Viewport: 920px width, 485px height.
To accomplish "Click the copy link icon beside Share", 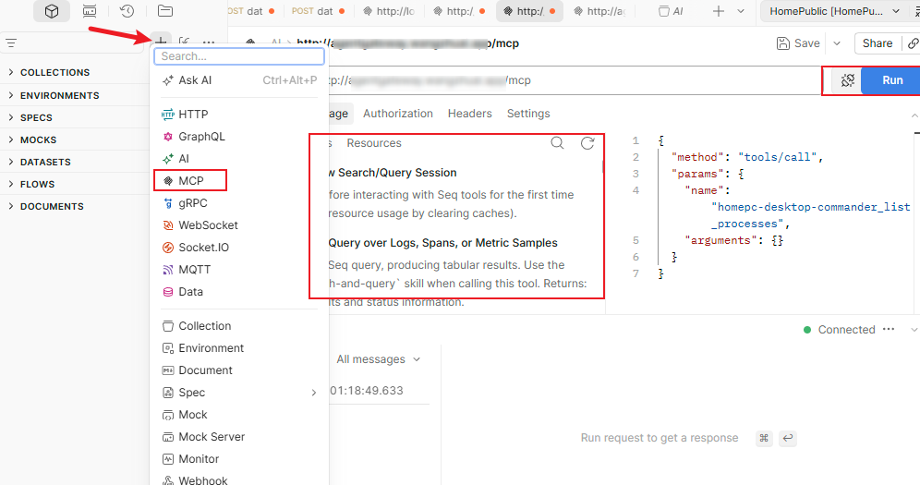I will pos(913,43).
